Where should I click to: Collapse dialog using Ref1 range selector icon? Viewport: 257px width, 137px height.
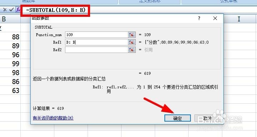click(132, 42)
